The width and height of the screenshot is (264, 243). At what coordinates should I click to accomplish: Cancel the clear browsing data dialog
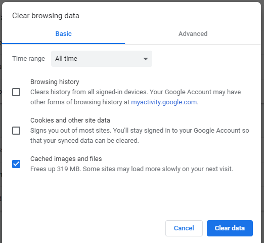click(x=184, y=228)
